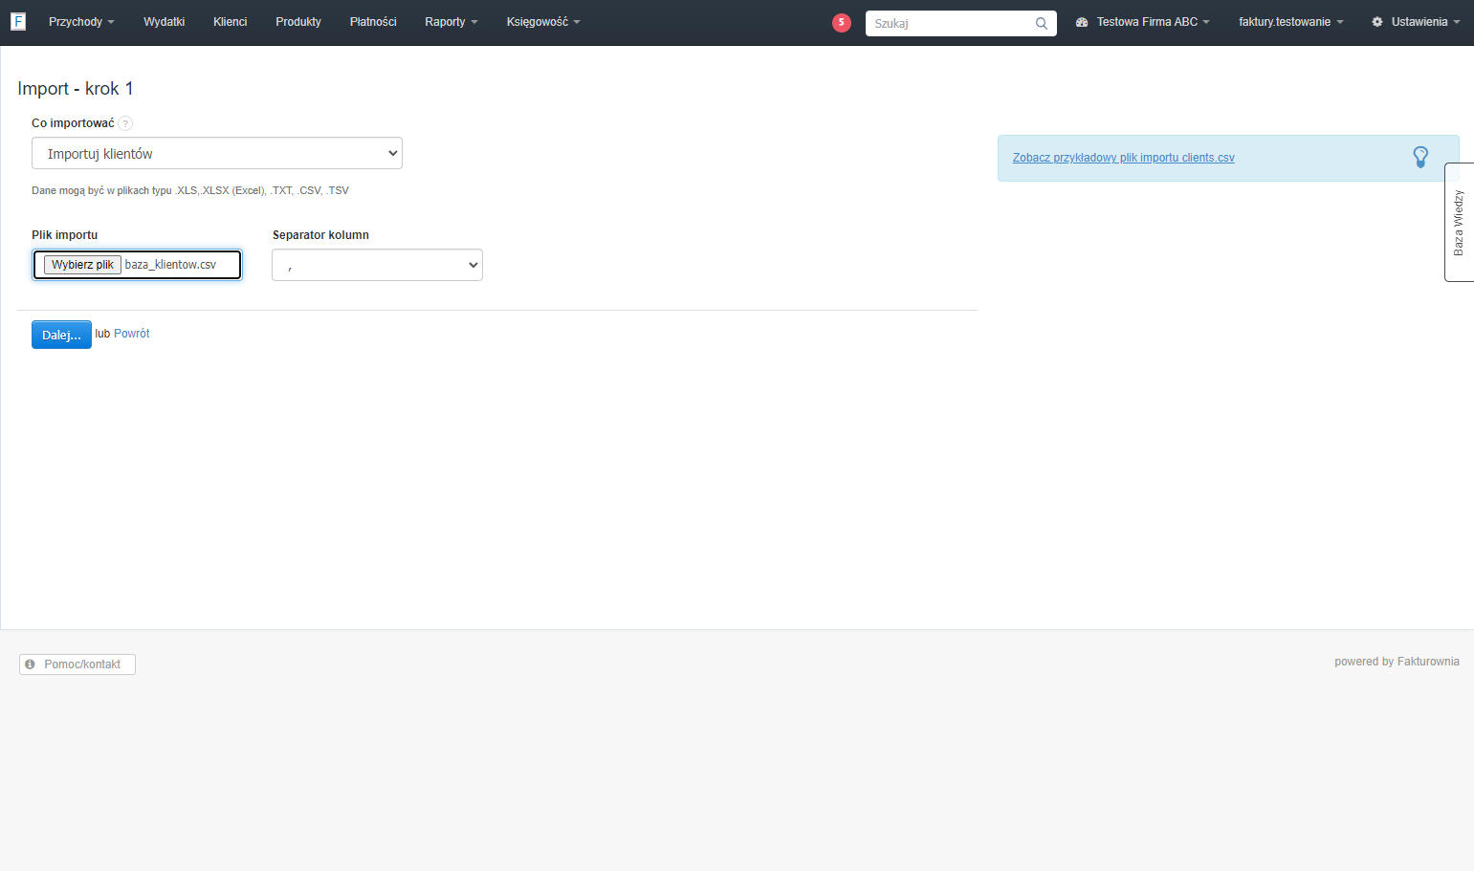Go to Wydatki section
Image resolution: width=1474 pixels, height=871 pixels.
click(165, 22)
